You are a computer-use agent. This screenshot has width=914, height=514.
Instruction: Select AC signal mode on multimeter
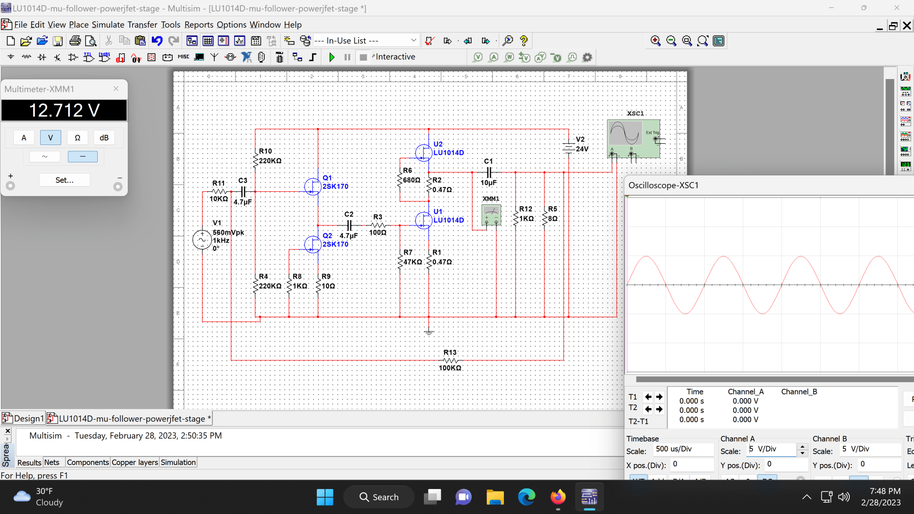click(45, 157)
